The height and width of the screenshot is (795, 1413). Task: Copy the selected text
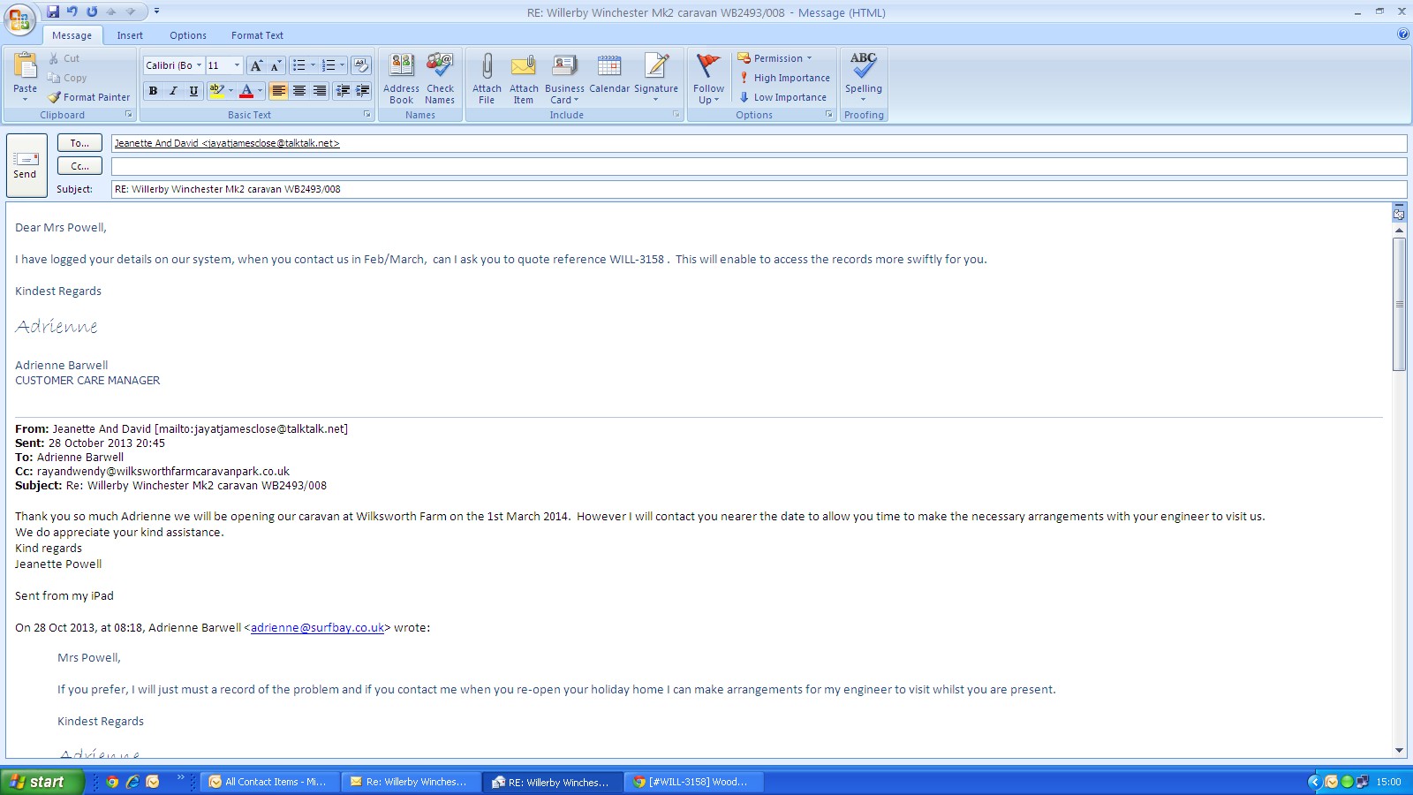click(67, 78)
